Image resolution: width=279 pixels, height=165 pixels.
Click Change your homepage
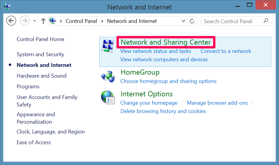click(x=149, y=103)
